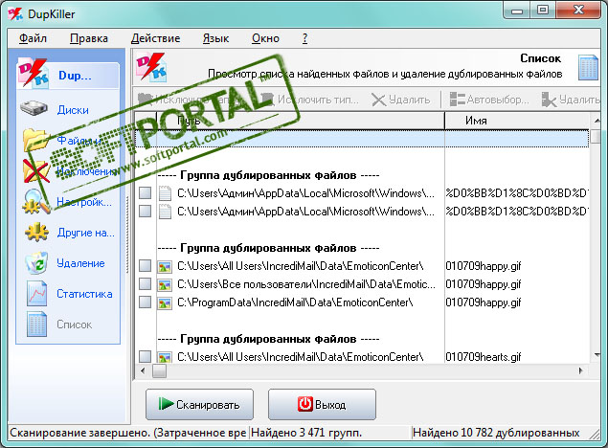The width and height of the screenshot is (608, 448).
Task: Click the vertical scrollbar down arrow
Action: [597, 354]
